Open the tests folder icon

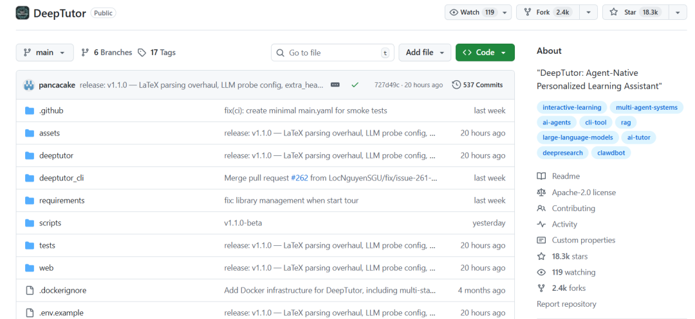pos(30,245)
